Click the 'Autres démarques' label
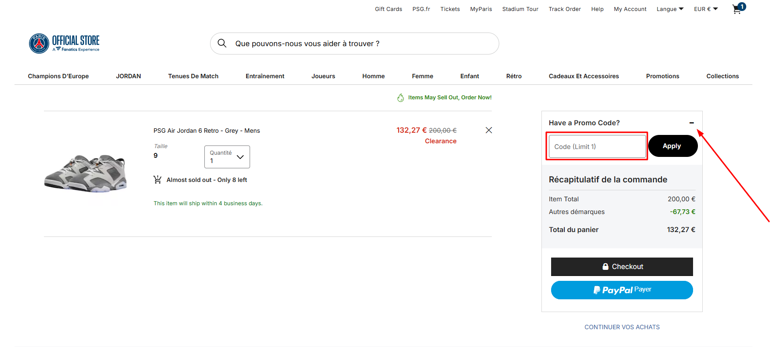Image resolution: width=777 pixels, height=356 pixels. click(x=577, y=212)
